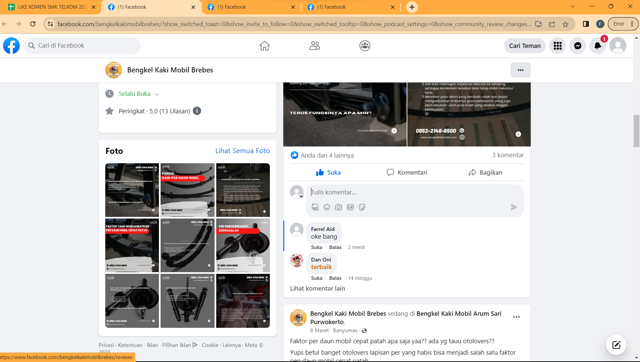Viewport: 640px width, 362px height.
Task: Open the new message compose icon
Action: (x=616, y=345)
